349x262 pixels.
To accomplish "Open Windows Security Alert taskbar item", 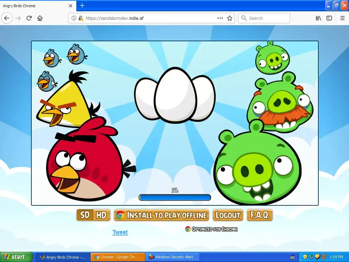I will coord(172,257).
